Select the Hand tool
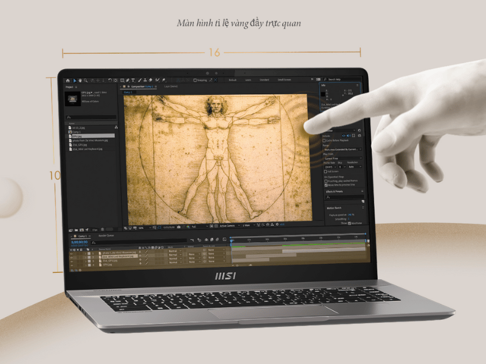486x364 pixels. tap(80, 81)
